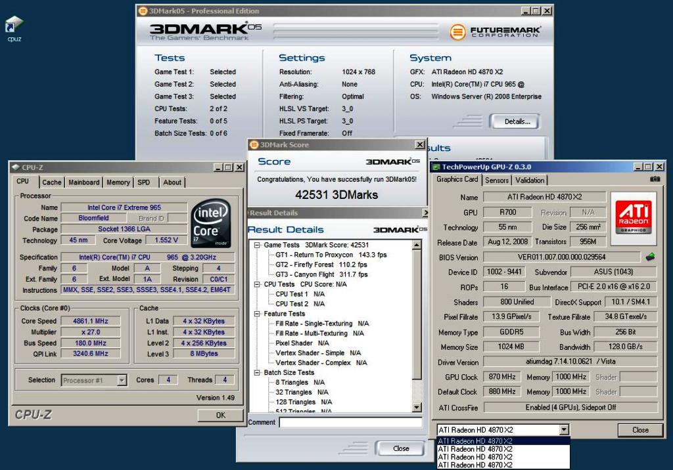Select the SPD tab in CPU-Z
The image size is (673, 470).
tap(144, 182)
